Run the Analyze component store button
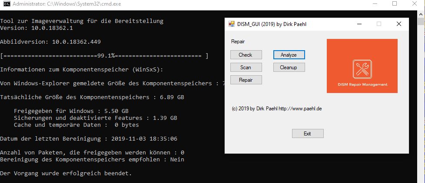 (x=289, y=55)
